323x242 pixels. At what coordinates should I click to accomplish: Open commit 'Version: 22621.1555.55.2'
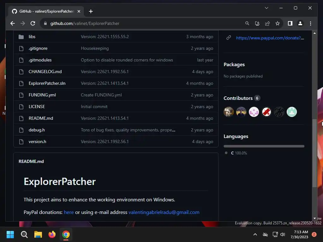tap(105, 37)
